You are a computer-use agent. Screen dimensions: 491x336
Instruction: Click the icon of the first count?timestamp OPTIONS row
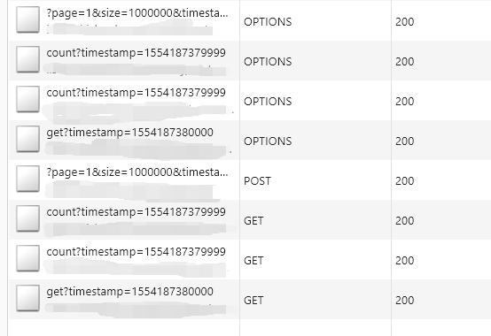click(x=27, y=59)
